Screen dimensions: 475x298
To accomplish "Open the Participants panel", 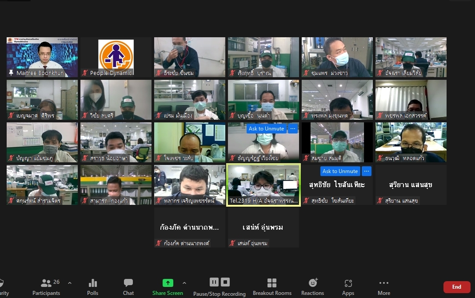I will [46, 286].
